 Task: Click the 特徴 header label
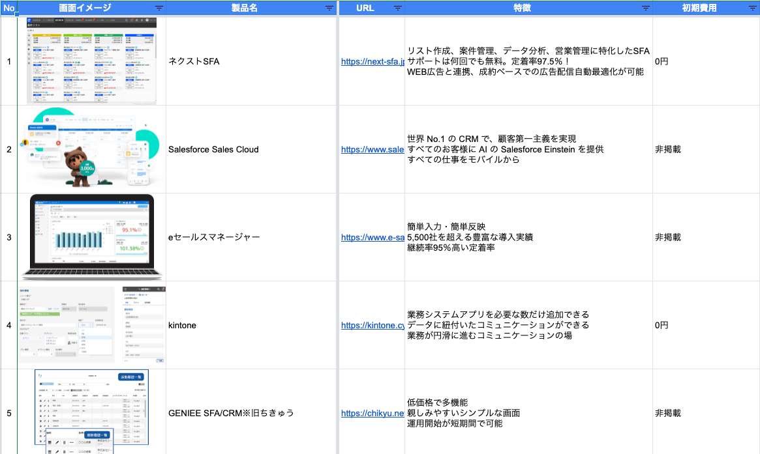click(x=523, y=8)
